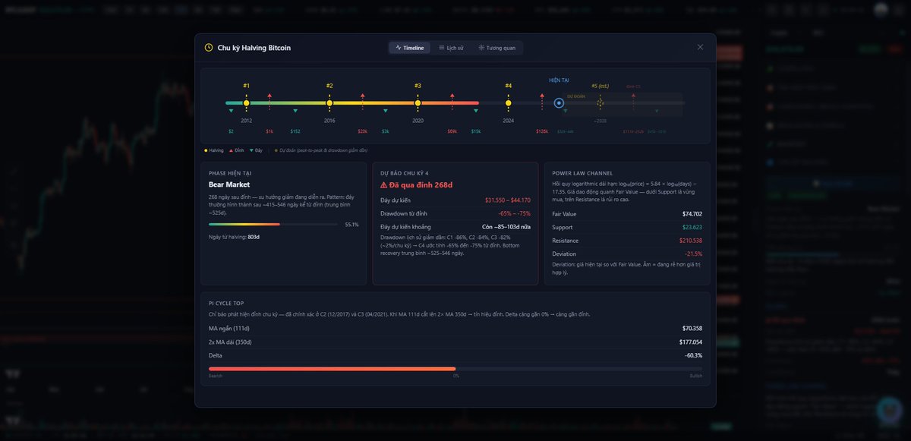This screenshot has width=911, height=441.
Task: Click the Resistance value $210.538
Action: tap(691, 241)
